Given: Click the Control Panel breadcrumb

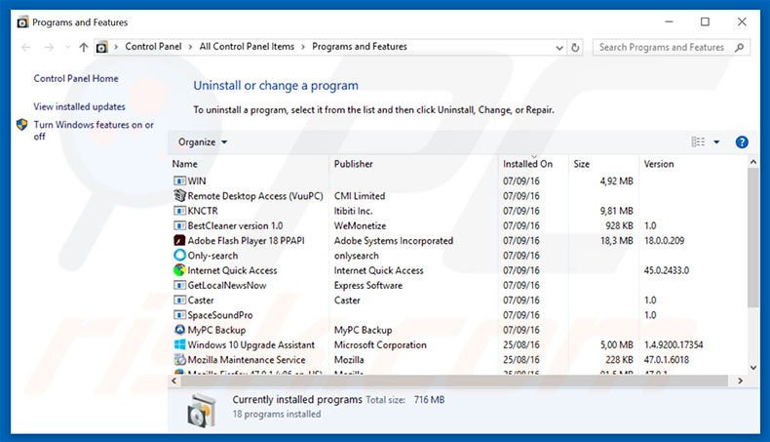Looking at the screenshot, I should (153, 47).
